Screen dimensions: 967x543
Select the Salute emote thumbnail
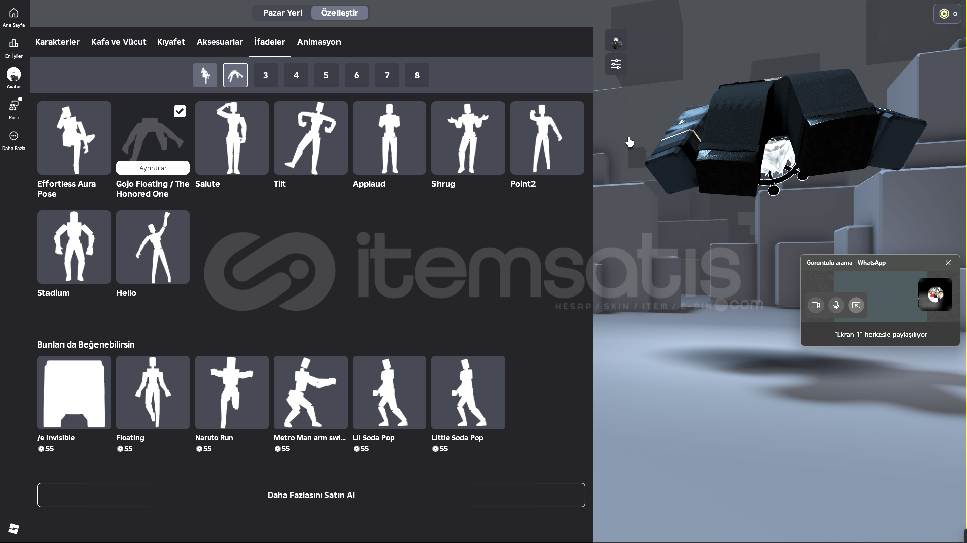232,138
